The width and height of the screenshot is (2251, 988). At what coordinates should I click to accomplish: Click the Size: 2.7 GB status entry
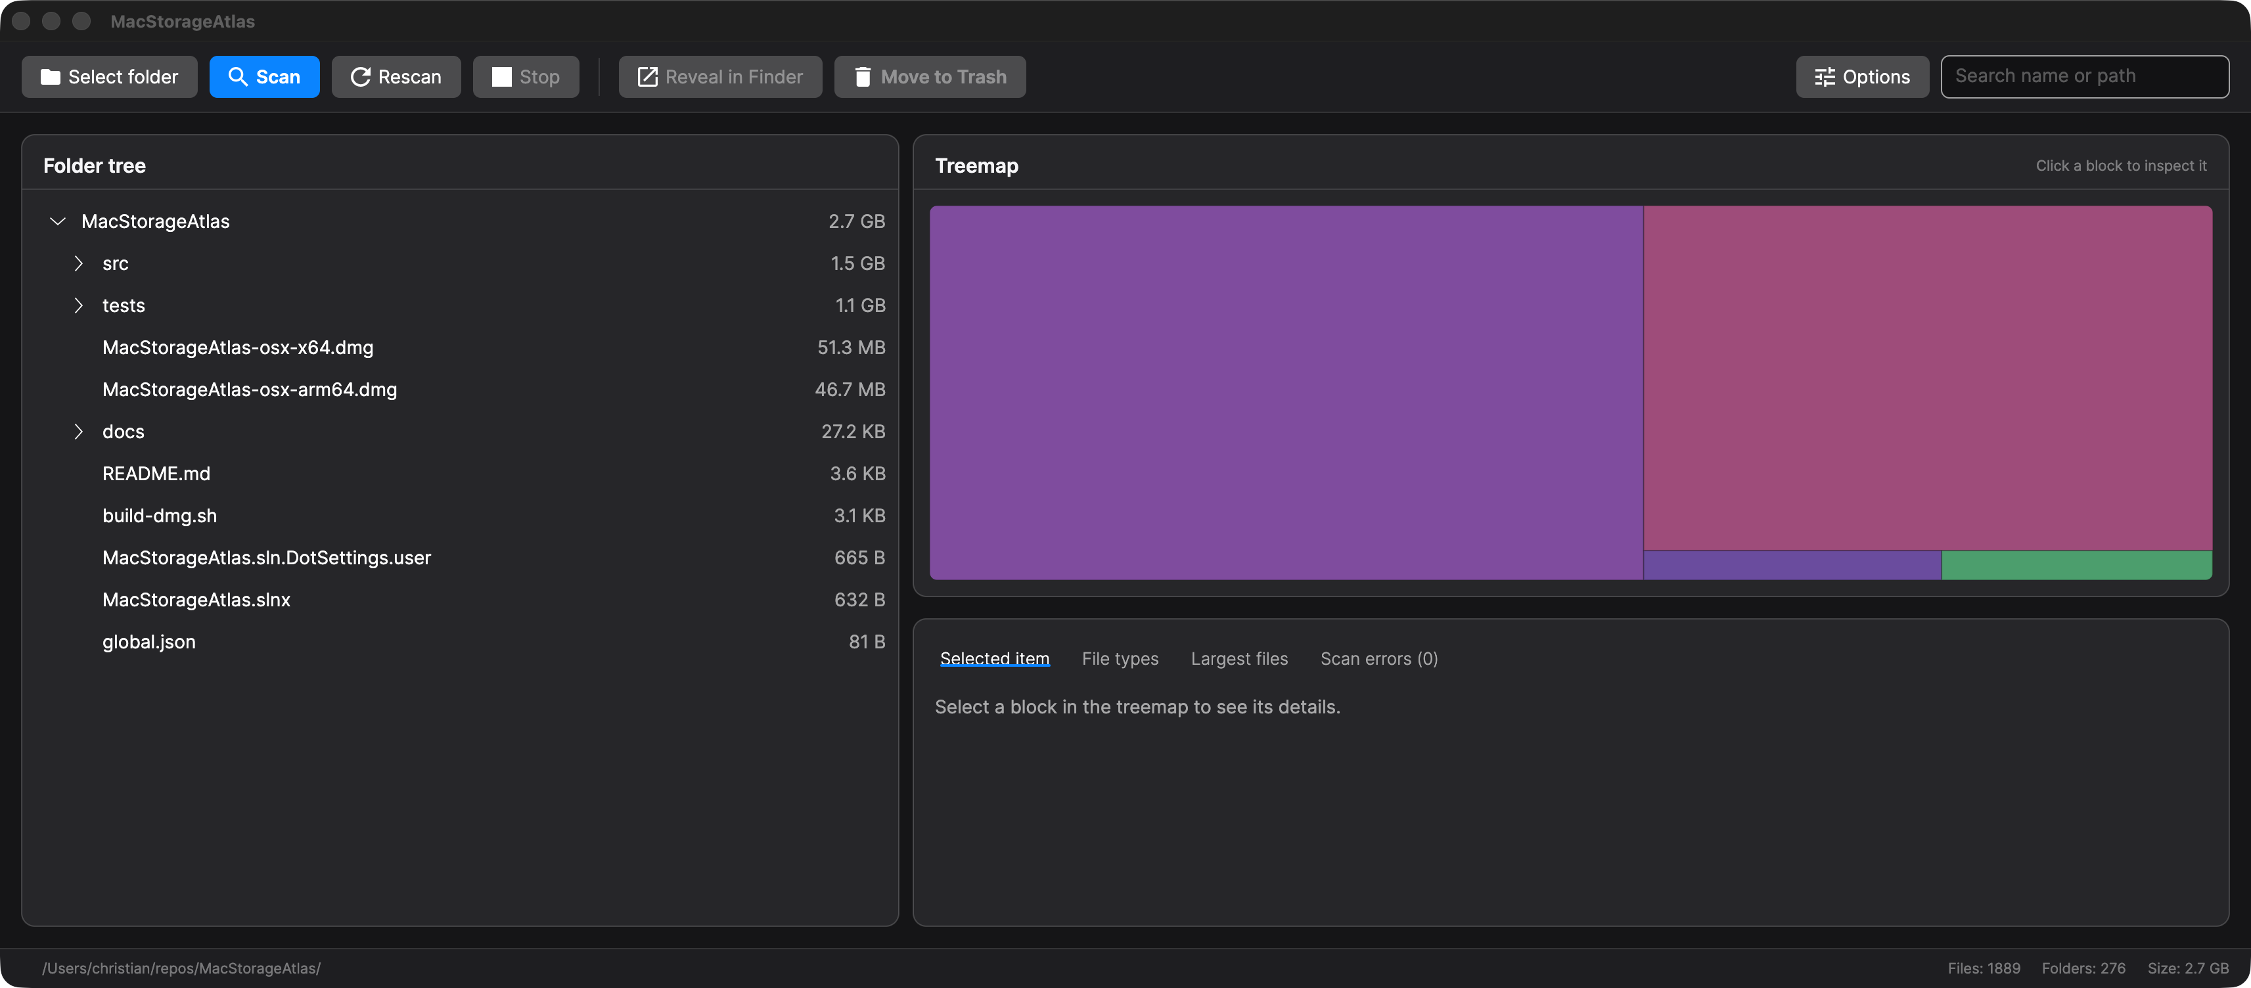click(2188, 968)
